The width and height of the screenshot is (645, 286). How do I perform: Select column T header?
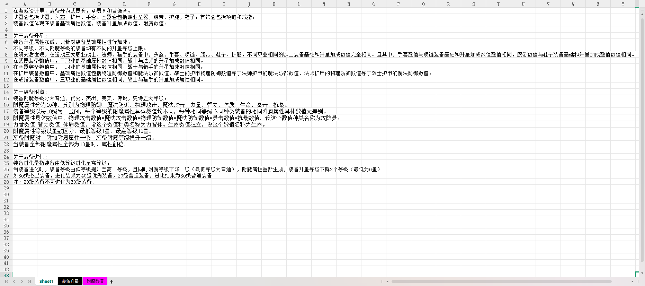498,4
